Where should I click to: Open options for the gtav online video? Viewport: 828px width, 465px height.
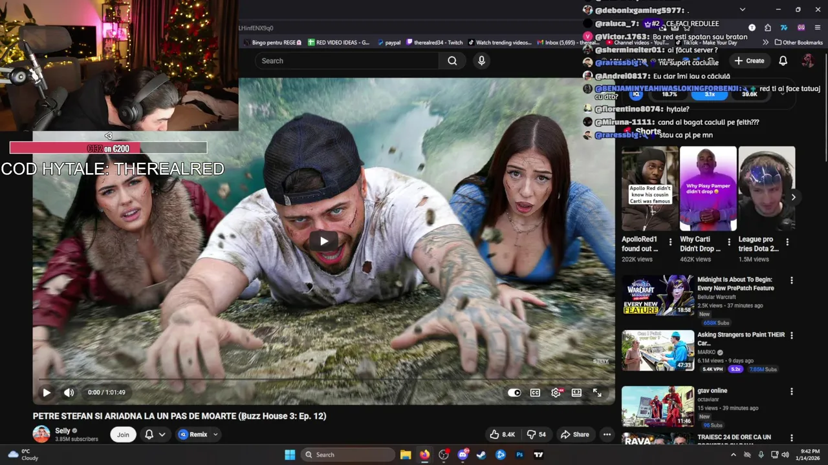coord(791,391)
